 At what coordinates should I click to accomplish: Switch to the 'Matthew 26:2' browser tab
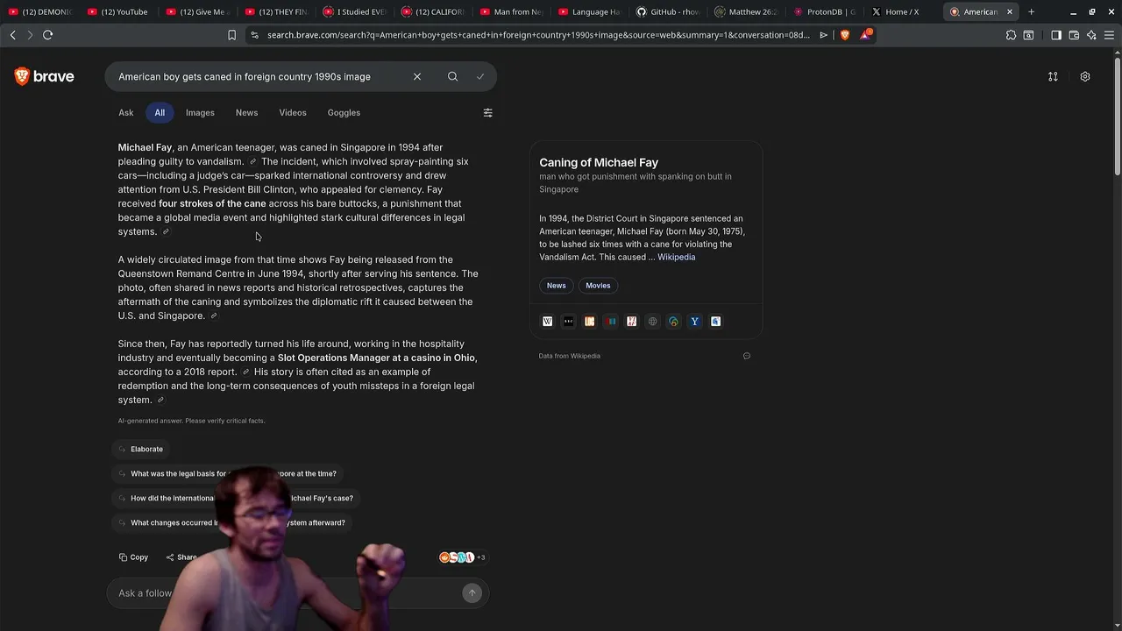[x=746, y=11]
